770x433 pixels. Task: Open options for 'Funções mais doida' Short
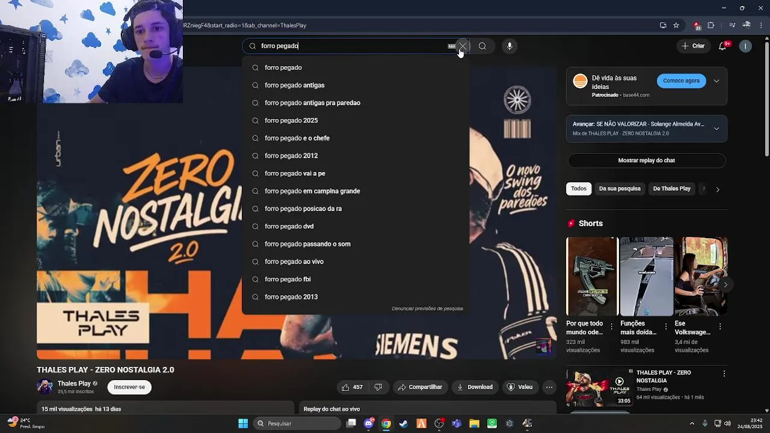tap(666, 327)
